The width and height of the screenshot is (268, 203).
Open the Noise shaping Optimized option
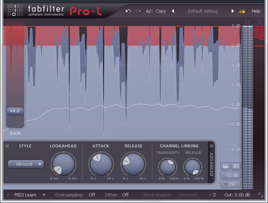click(x=188, y=195)
